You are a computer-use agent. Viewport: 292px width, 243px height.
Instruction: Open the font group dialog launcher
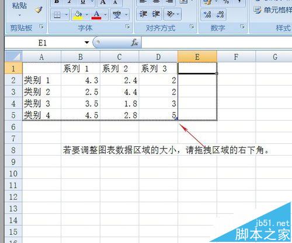click(128, 27)
